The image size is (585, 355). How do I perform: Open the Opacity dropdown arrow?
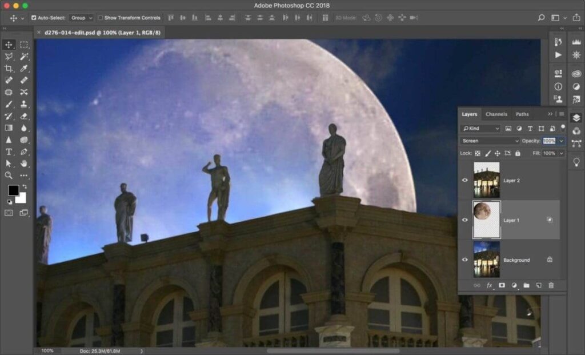[x=562, y=139]
